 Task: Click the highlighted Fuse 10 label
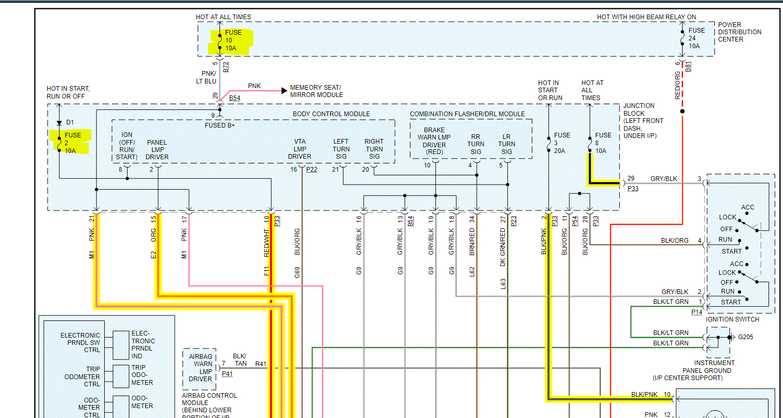click(232, 40)
